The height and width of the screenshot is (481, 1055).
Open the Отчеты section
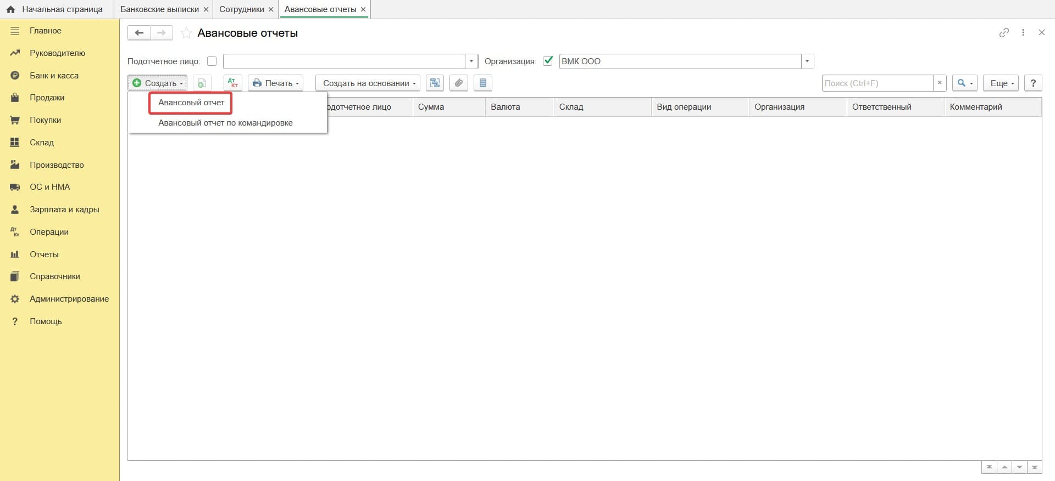pos(44,254)
